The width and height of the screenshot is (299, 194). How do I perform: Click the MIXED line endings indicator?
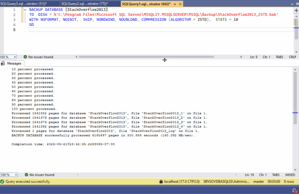(x=290, y=175)
